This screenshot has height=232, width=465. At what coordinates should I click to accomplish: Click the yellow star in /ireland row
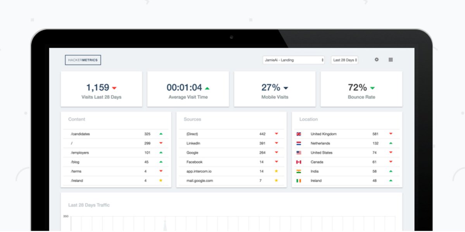(x=161, y=180)
